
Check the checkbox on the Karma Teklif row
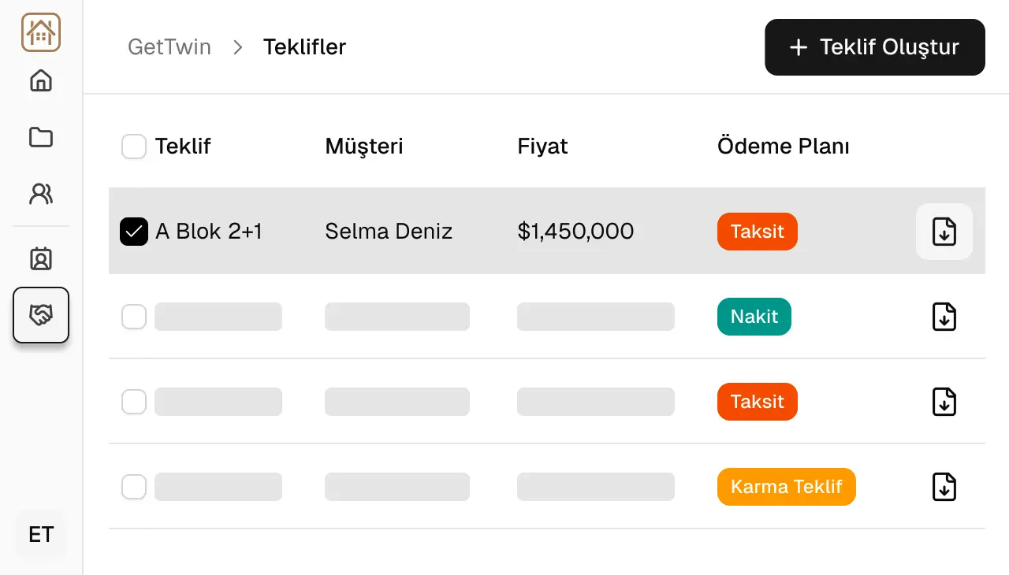[134, 487]
